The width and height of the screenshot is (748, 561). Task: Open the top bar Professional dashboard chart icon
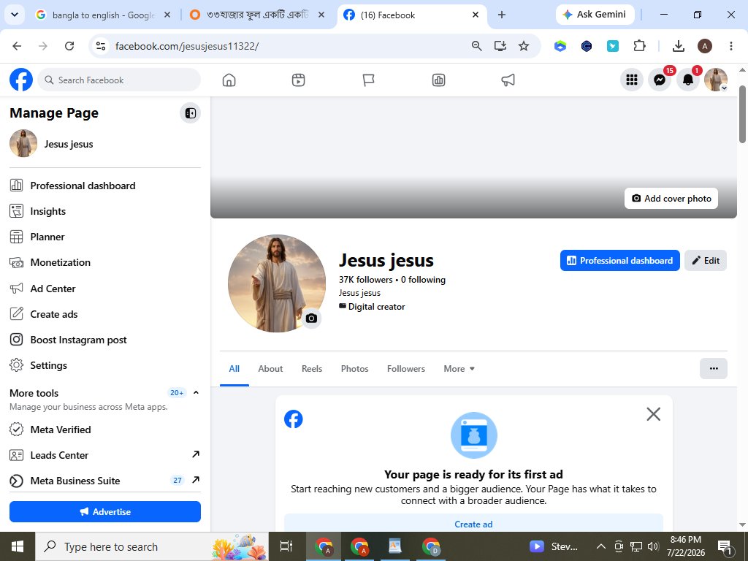point(438,80)
